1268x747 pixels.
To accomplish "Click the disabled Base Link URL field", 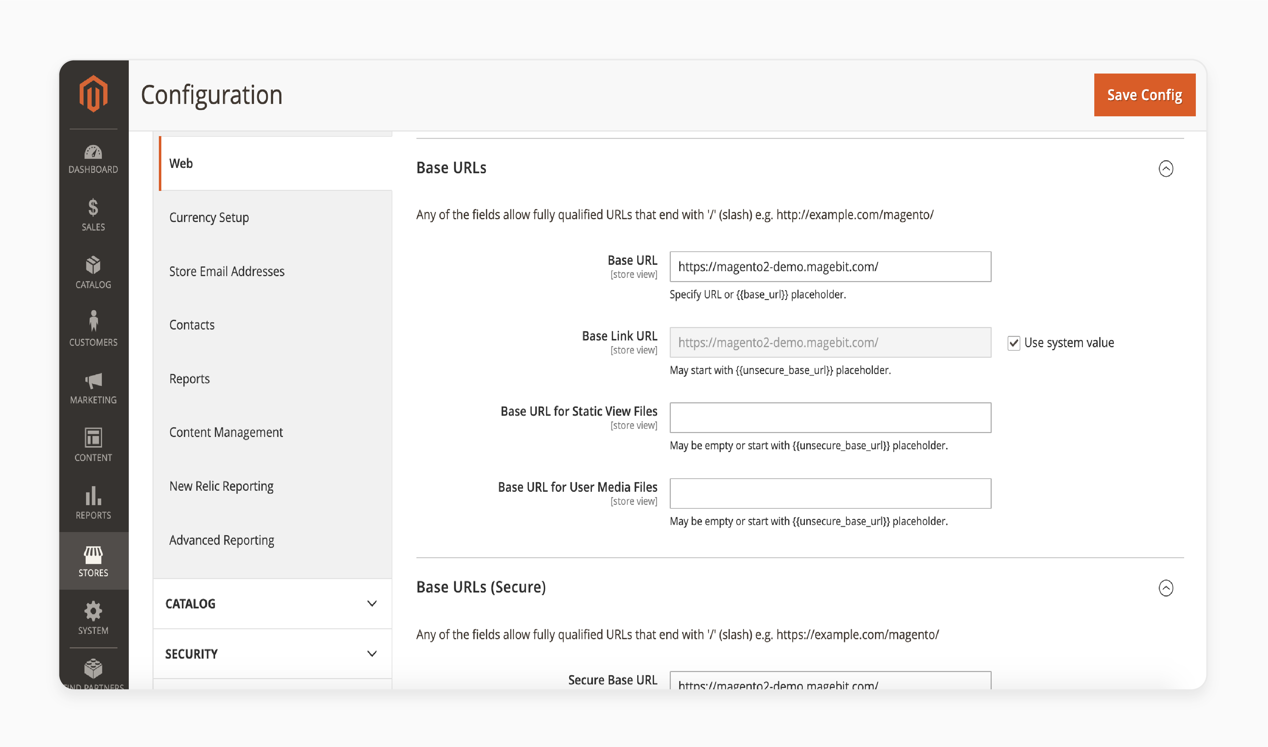I will tap(830, 343).
